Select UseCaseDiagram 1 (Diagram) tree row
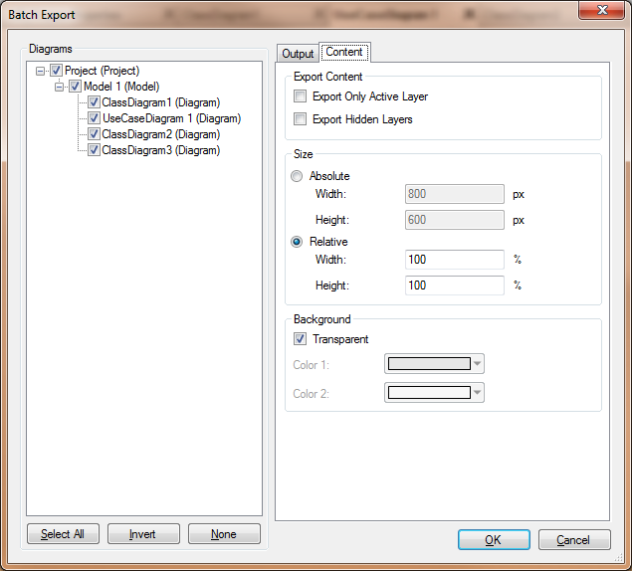This screenshot has height=571, width=632. (171, 118)
